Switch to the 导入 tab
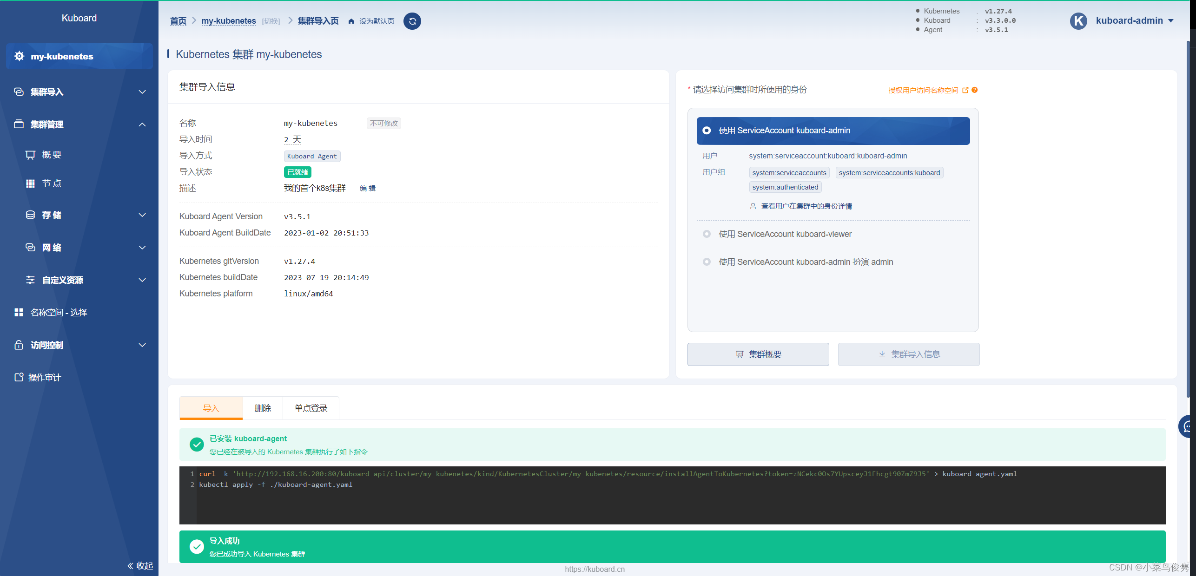 tap(211, 408)
